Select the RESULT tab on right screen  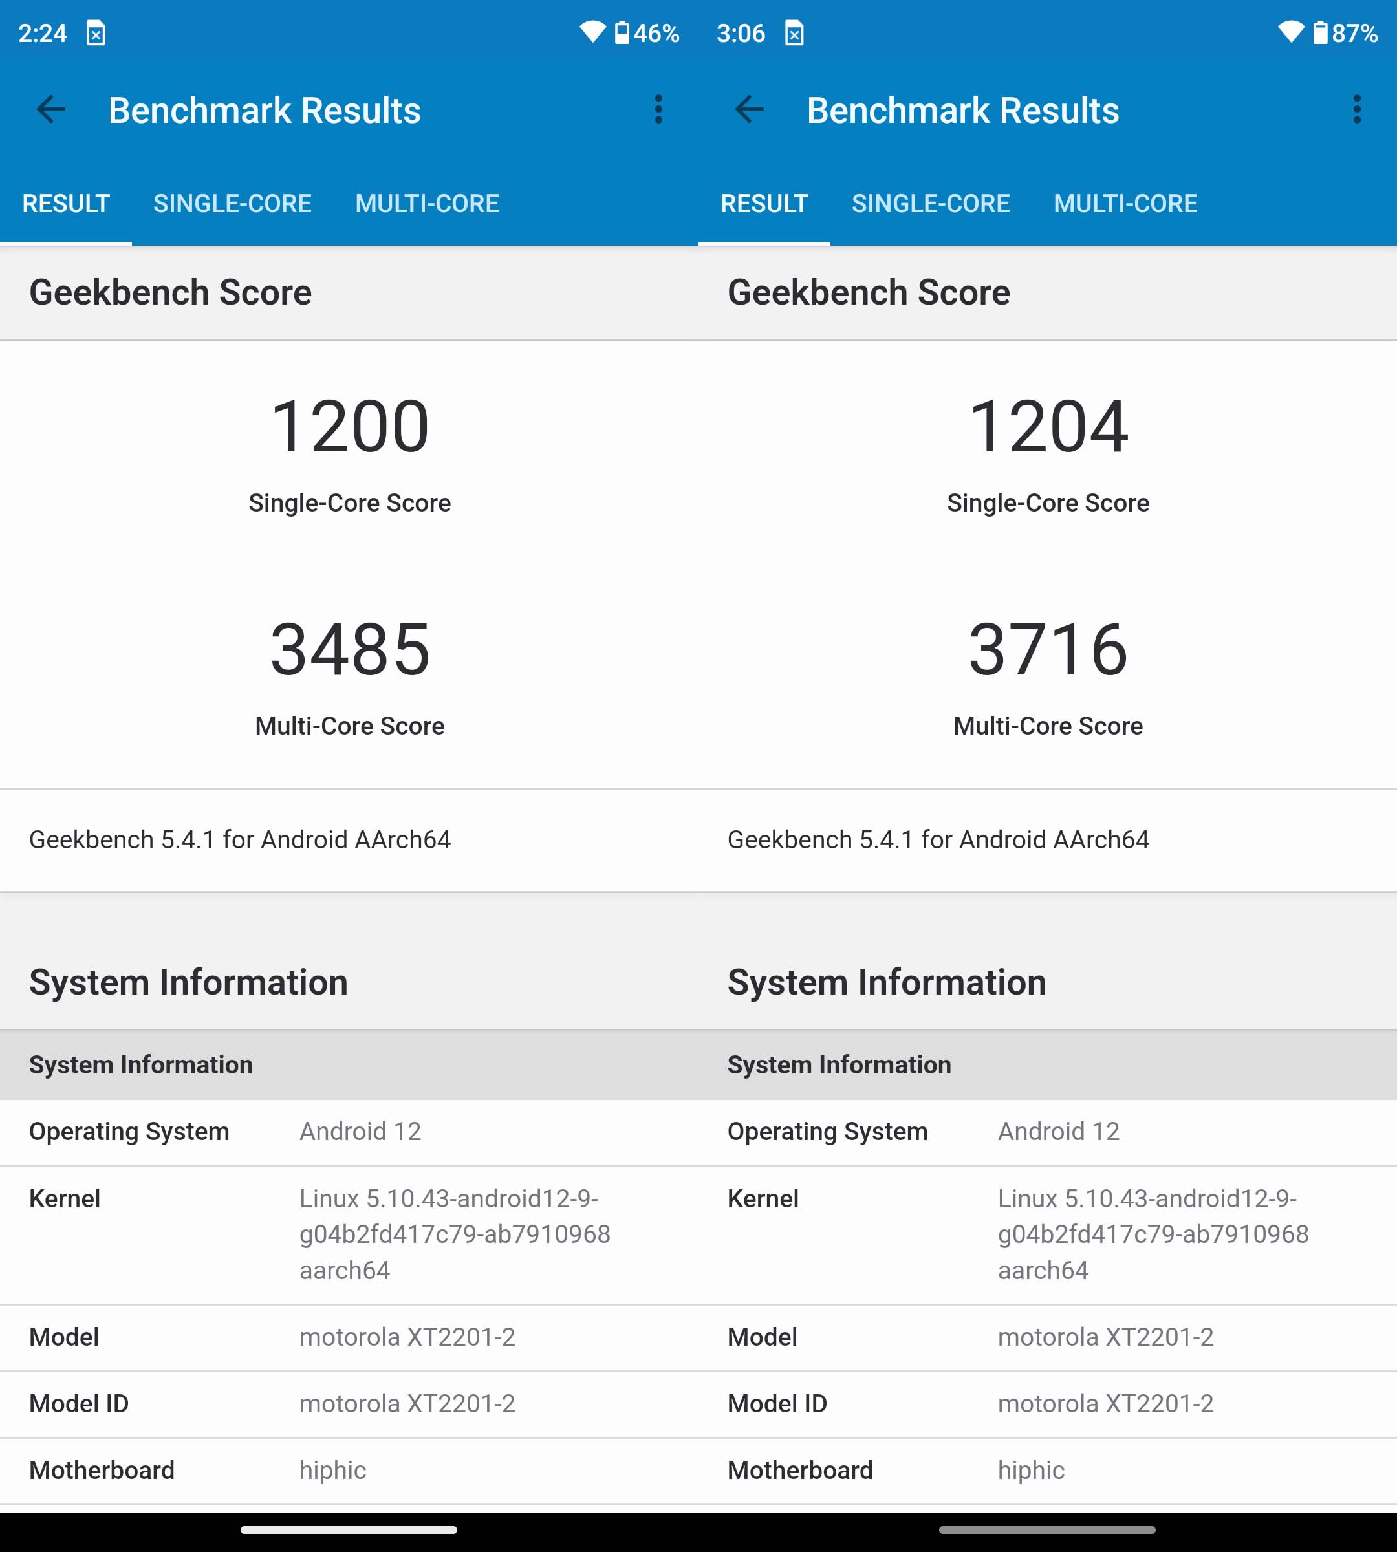point(764,204)
